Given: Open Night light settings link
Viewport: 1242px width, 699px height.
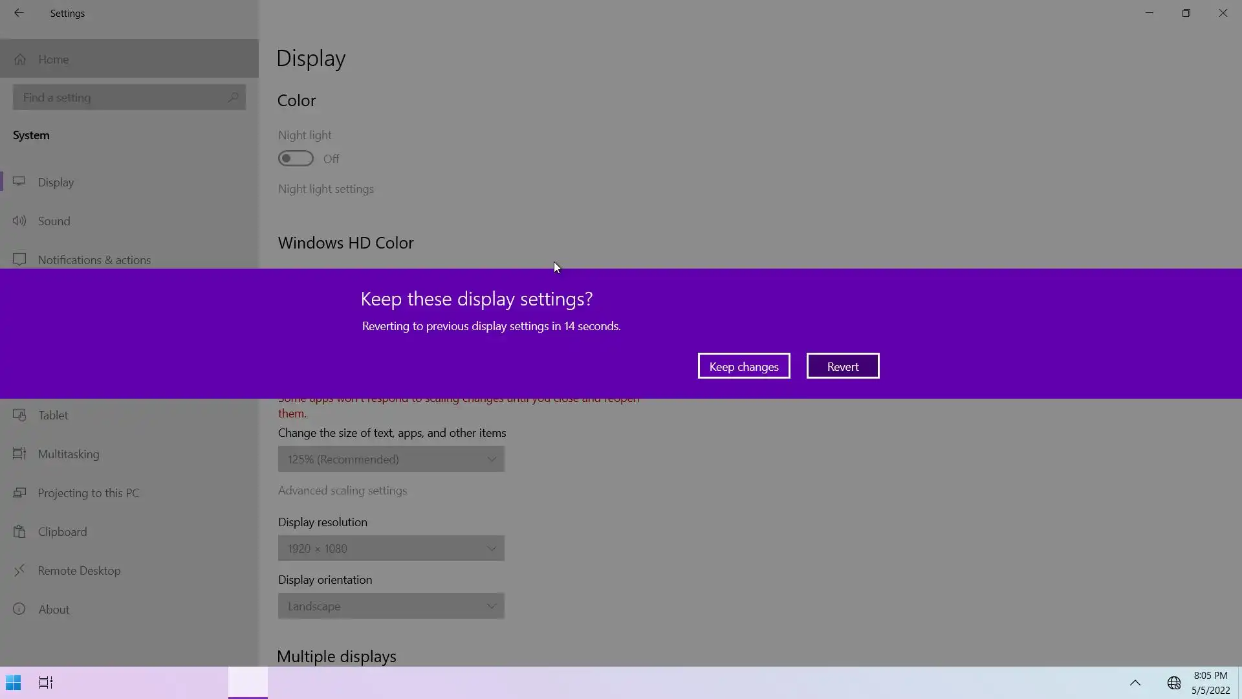Looking at the screenshot, I should 325,189.
